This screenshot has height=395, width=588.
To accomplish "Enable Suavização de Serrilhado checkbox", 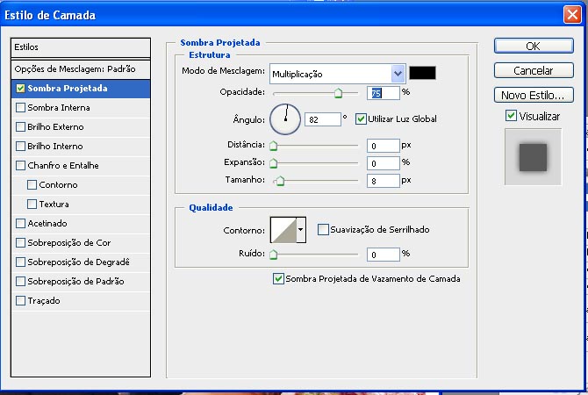I will click(323, 230).
